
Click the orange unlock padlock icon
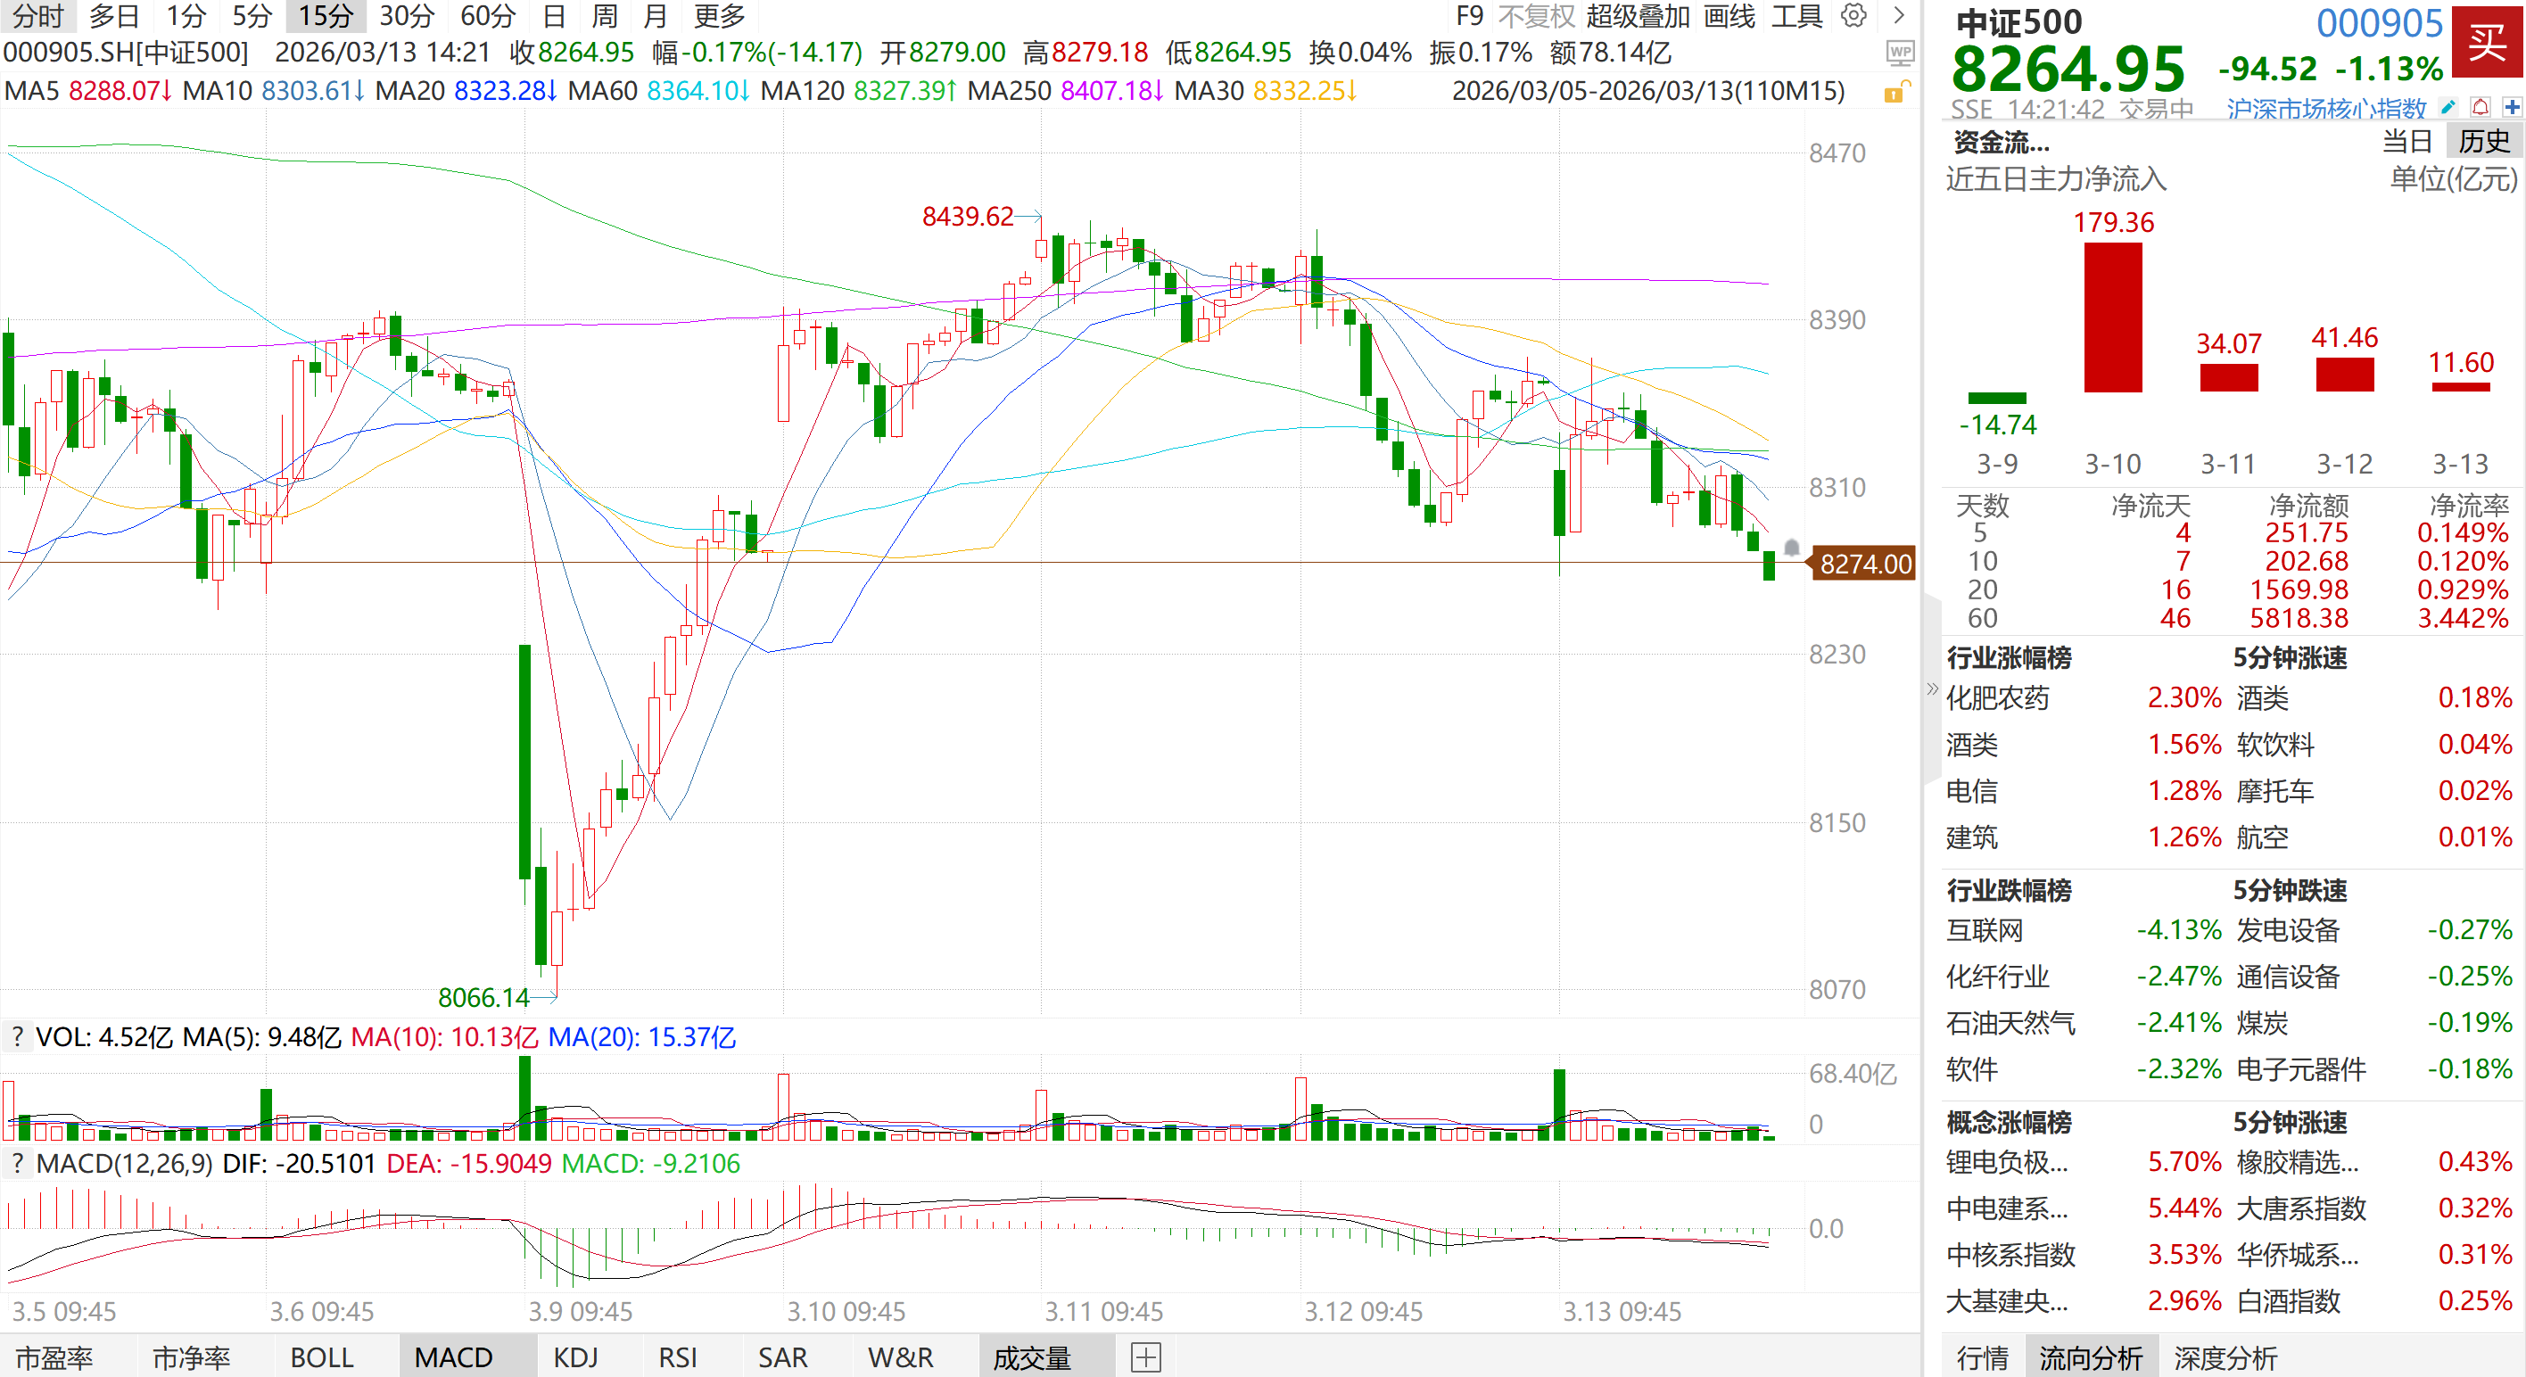(x=1894, y=92)
